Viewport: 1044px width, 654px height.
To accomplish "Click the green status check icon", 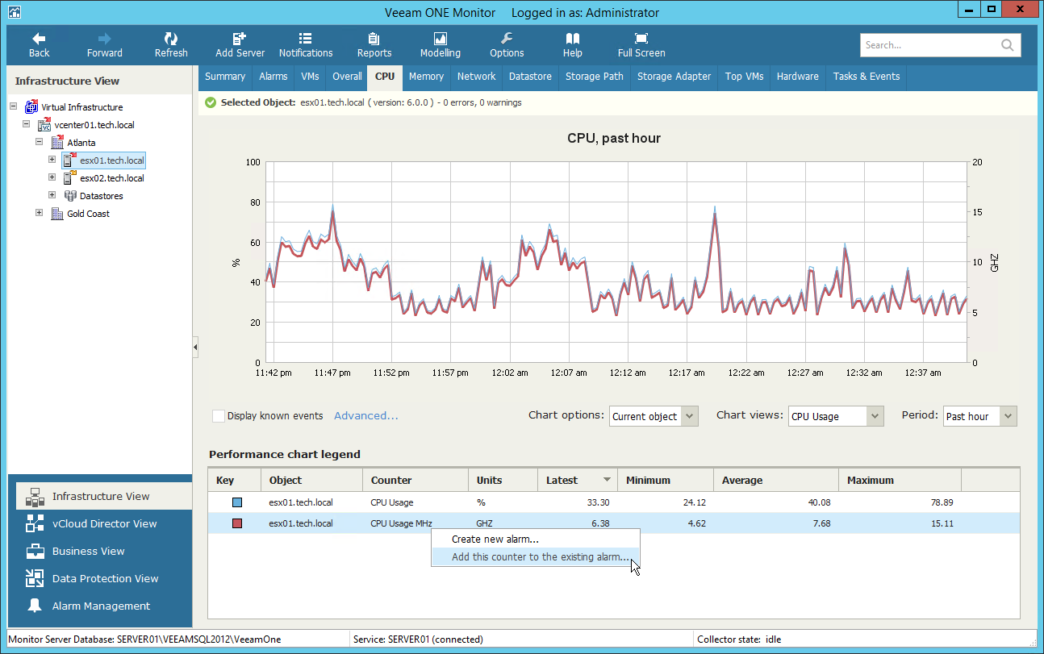I will click(211, 102).
